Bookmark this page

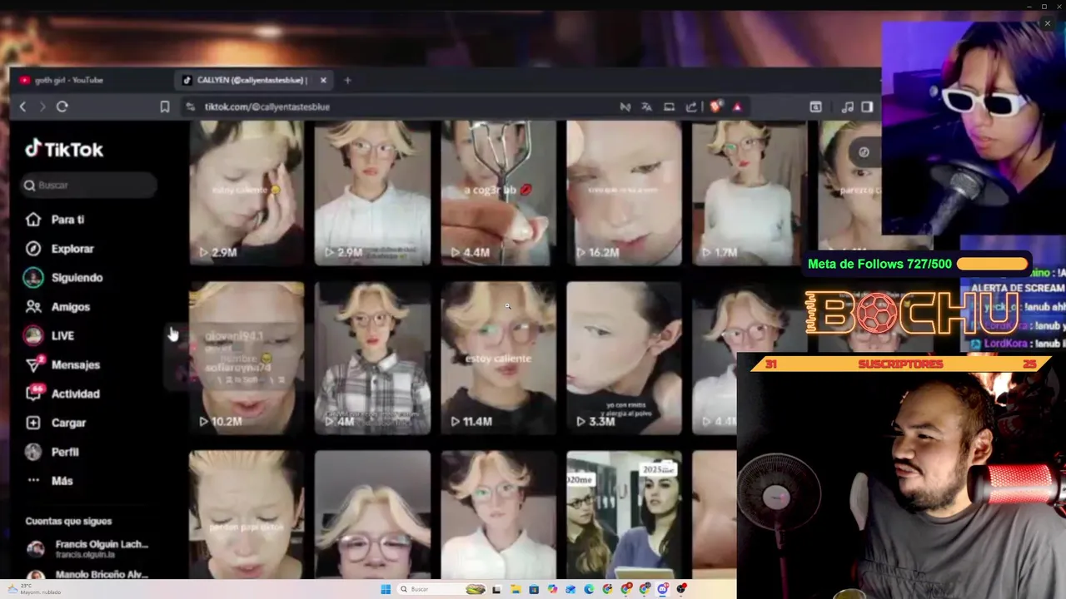point(165,106)
